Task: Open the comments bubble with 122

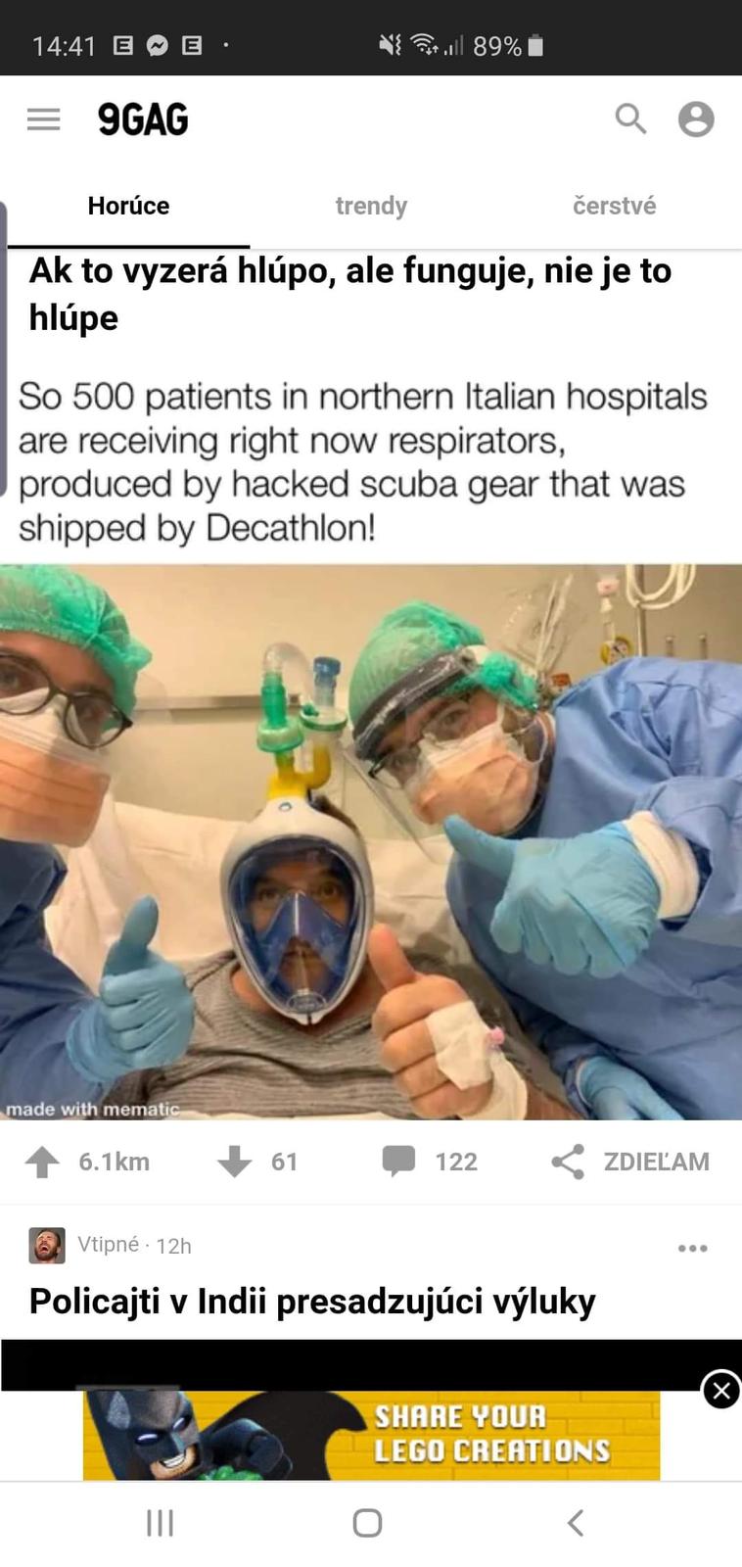Action: click(x=398, y=1161)
